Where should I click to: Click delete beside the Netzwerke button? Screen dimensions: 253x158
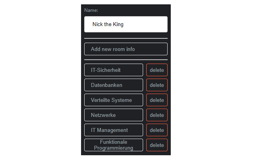click(157, 115)
